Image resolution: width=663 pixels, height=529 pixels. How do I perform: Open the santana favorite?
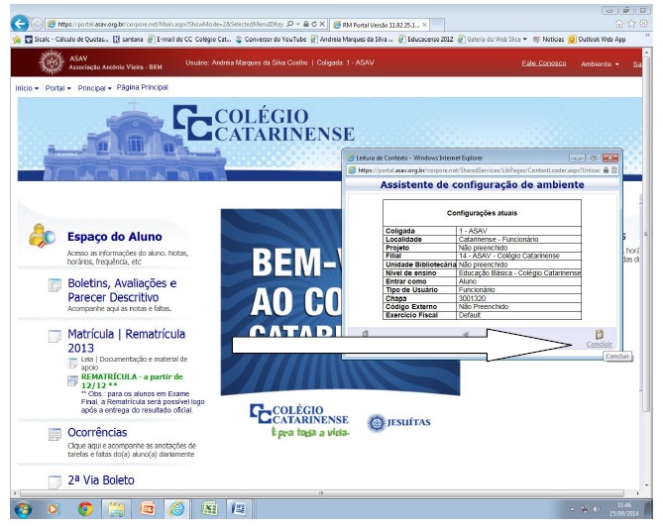tap(128, 40)
